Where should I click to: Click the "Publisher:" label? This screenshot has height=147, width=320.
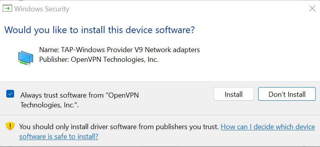point(54,59)
